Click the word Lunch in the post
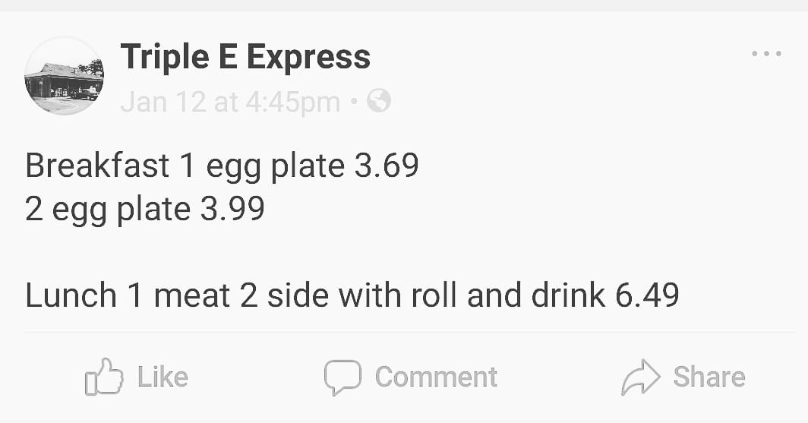This screenshot has width=808, height=423. 71,295
